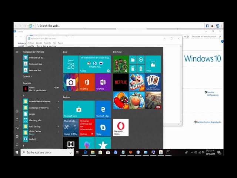This screenshot has width=237, height=178.
Task: Open Formato menu in Bloc de notas
Action: (48, 43)
